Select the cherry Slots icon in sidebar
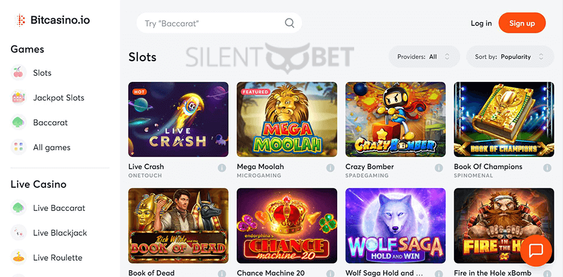The width and height of the screenshot is (563, 277). click(x=18, y=73)
